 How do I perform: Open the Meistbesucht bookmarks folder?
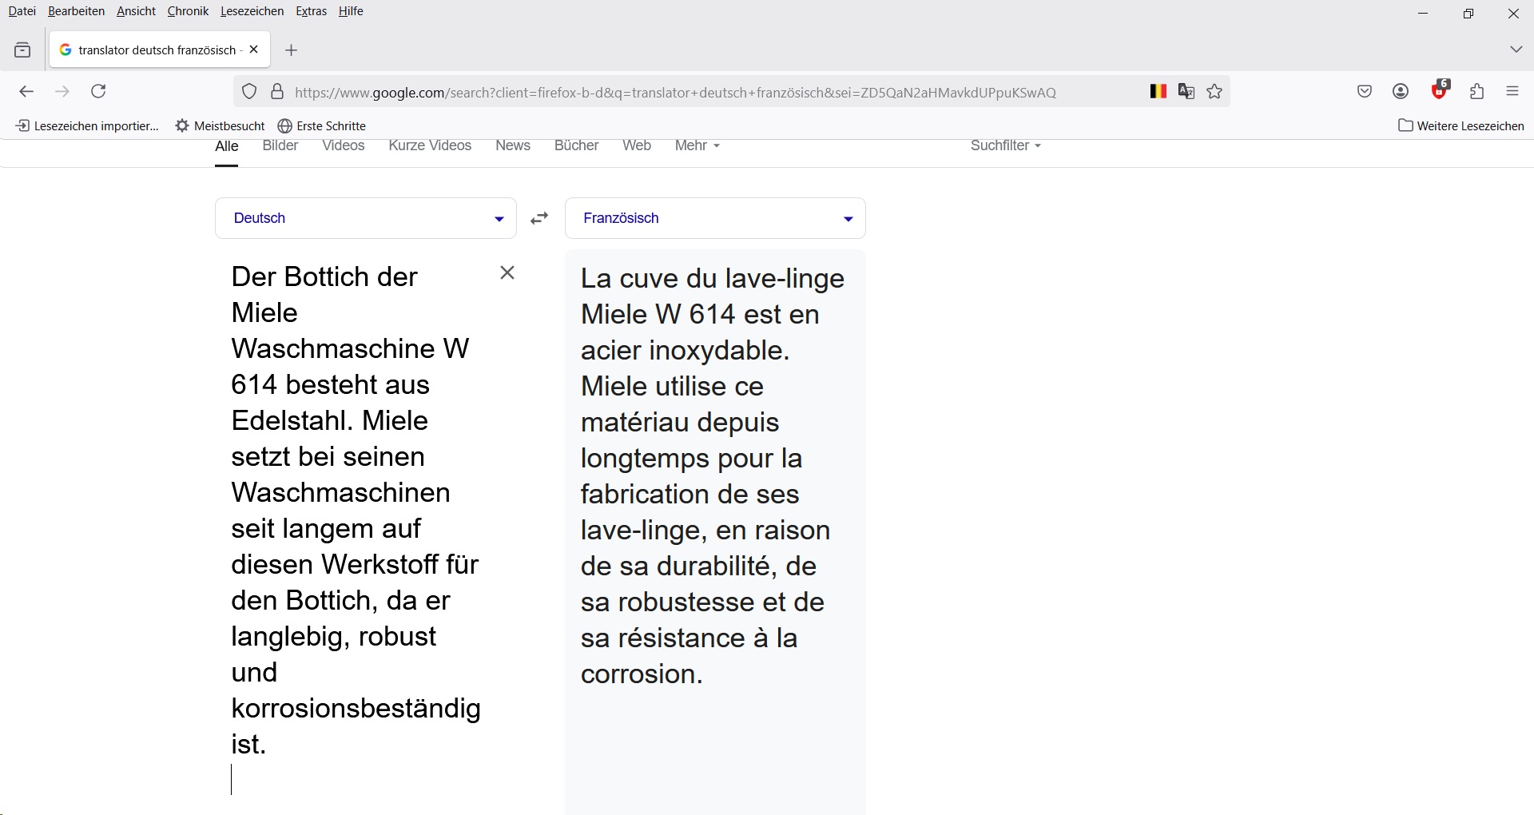[221, 125]
